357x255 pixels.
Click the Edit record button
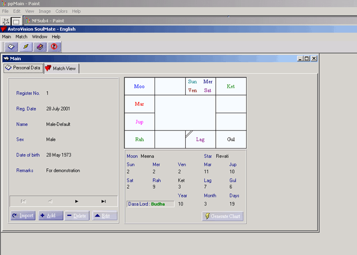pos(105,216)
